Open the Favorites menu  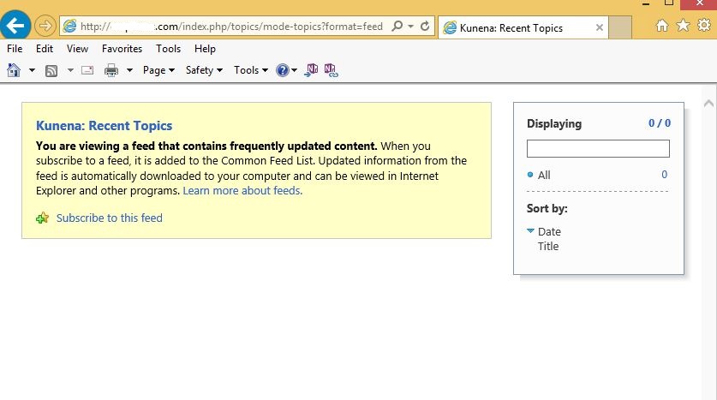coord(122,49)
